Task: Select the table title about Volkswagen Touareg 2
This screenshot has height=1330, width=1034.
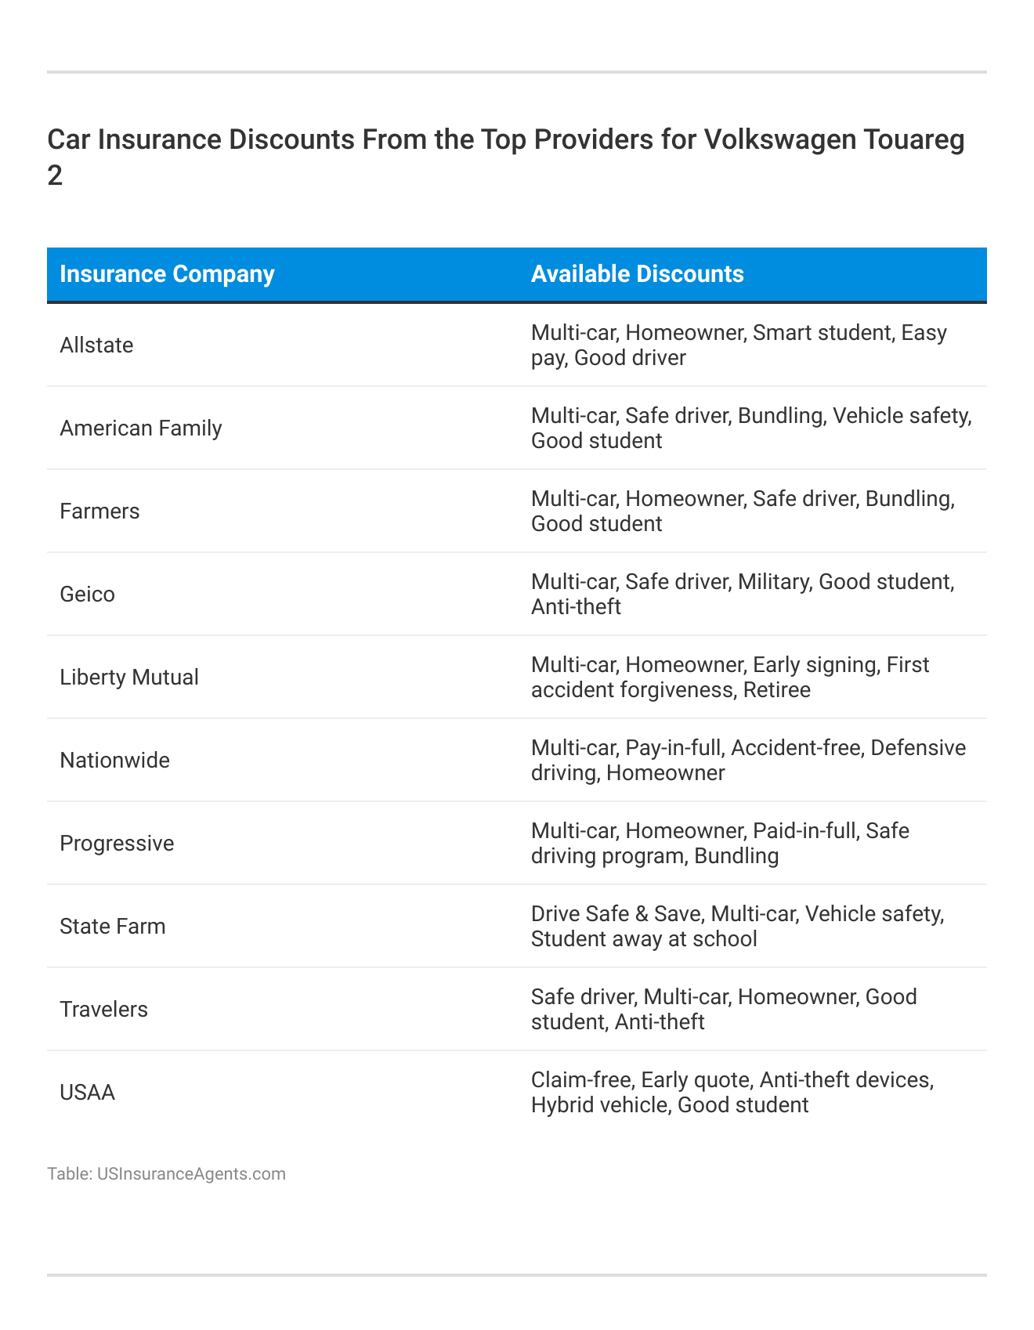Action: [x=505, y=157]
